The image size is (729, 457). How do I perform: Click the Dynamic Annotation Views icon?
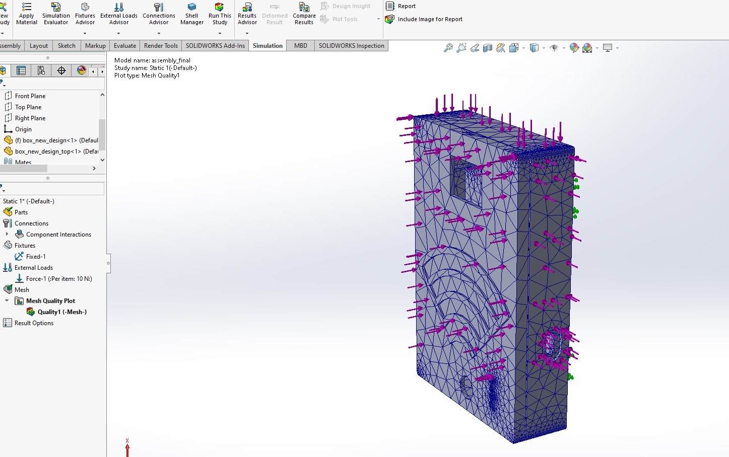coord(501,48)
